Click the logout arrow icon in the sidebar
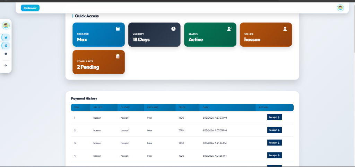The image size is (355, 167). pyautogui.click(x=6, y=65)
